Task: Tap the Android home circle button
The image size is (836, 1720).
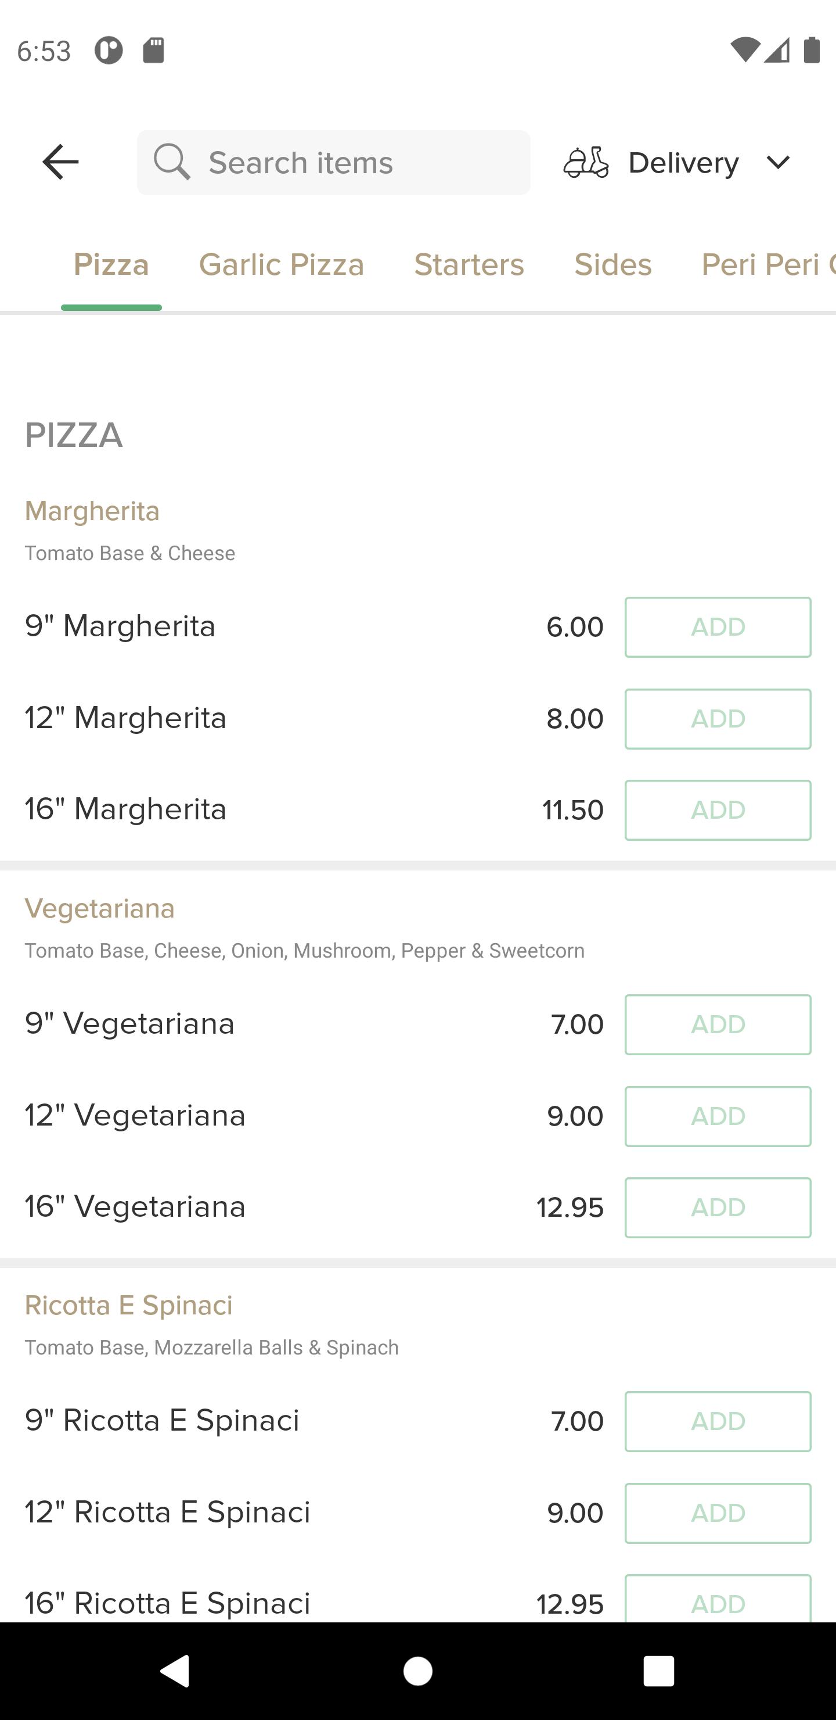Action: (x=417, y=1671)
